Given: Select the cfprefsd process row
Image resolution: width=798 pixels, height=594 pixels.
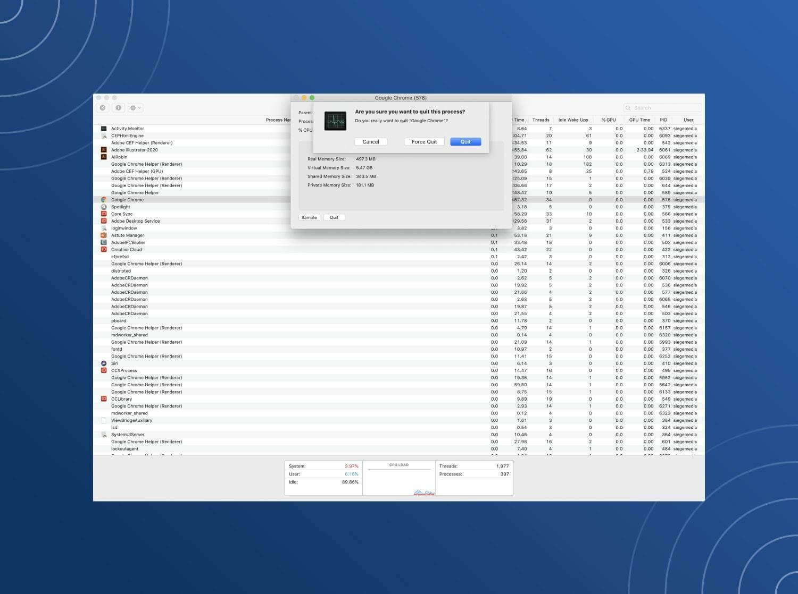Looking at the screenshot, I should pos(399,257).
